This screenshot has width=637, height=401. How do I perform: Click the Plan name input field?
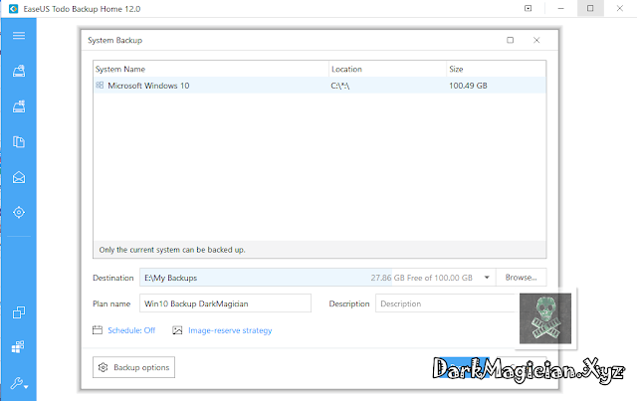tap(226, 303)
